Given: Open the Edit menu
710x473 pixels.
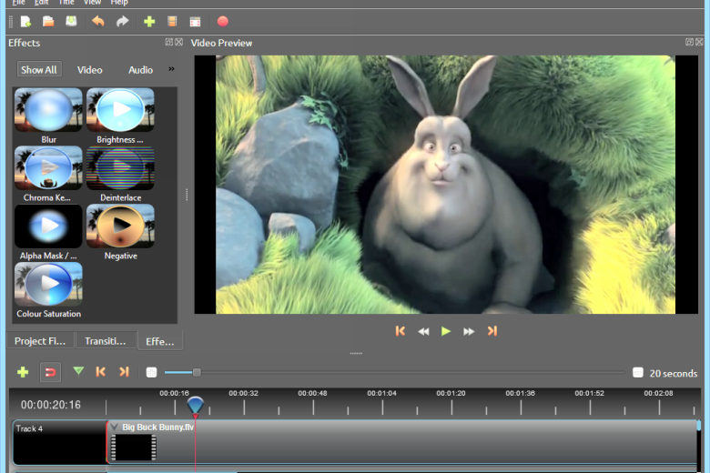Looking at the screenshot, I should (x=42, y=3).
